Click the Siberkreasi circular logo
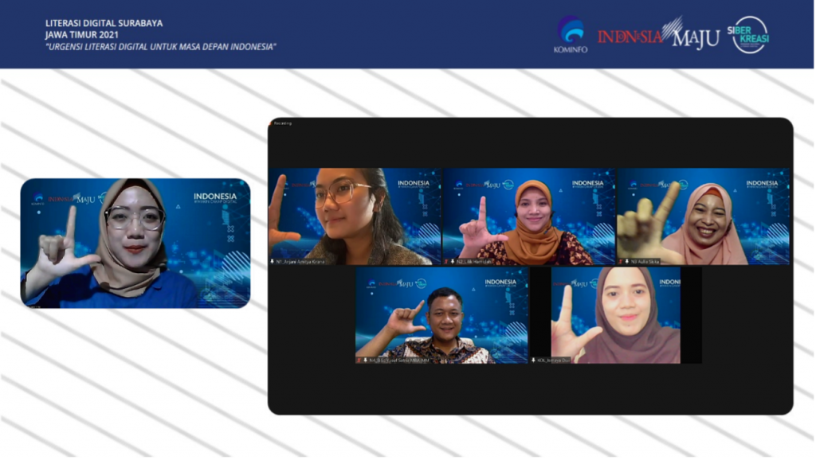The width and height of the screenshot is (816, 460). [x=750, y=35]
